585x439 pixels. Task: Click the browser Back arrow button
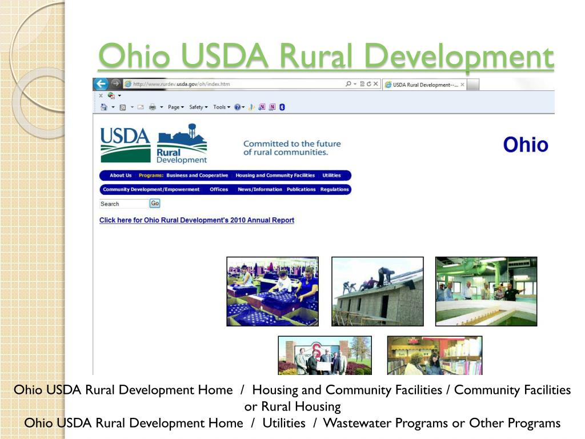101,84
